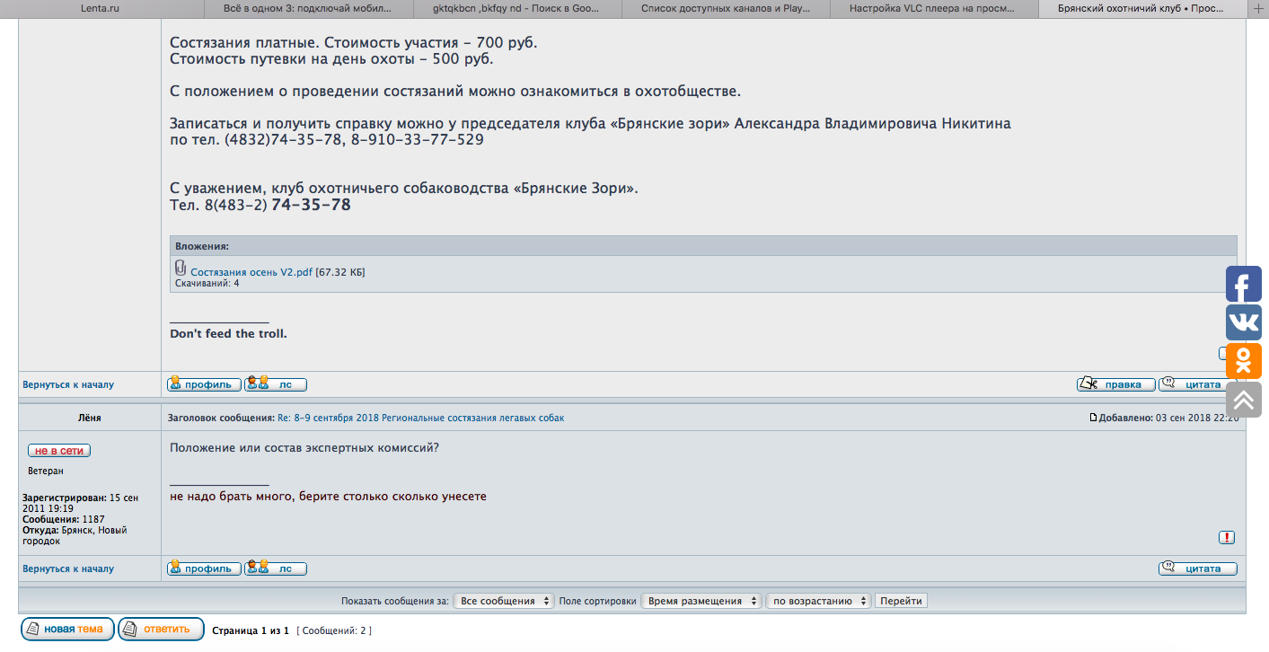
Task: Download the Состязания осень V2.pdf attachment
Action: click(251, 272)
